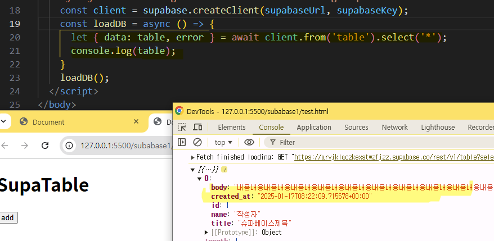Viewport: 494px width, 241px height.
Task: Show the console sidebar panel
Action: point(182,142)
